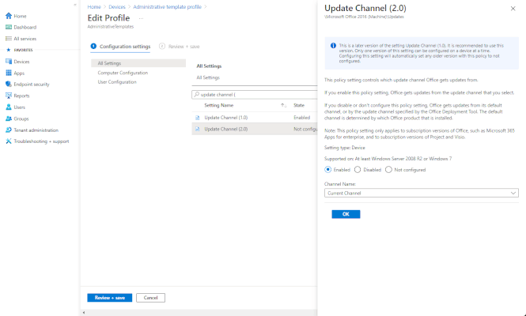Click the Cancel button
The height and width of the screenshot is (316, 526).
click(150, 298)
